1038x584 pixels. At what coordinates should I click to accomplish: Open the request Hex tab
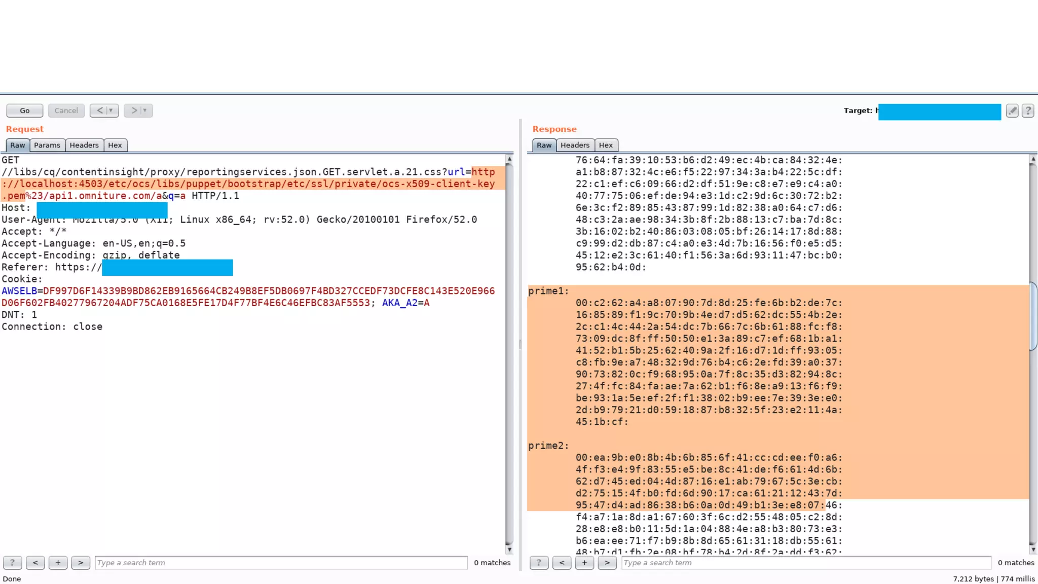pos(115,145)
